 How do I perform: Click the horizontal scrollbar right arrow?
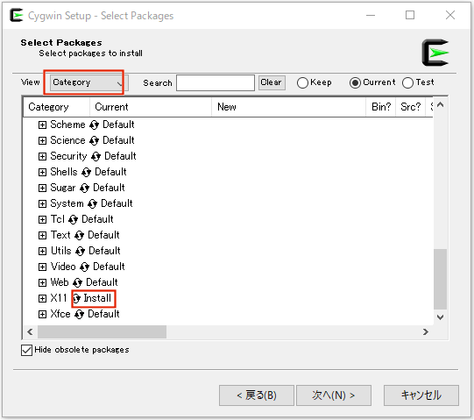[x=426, y=332]
